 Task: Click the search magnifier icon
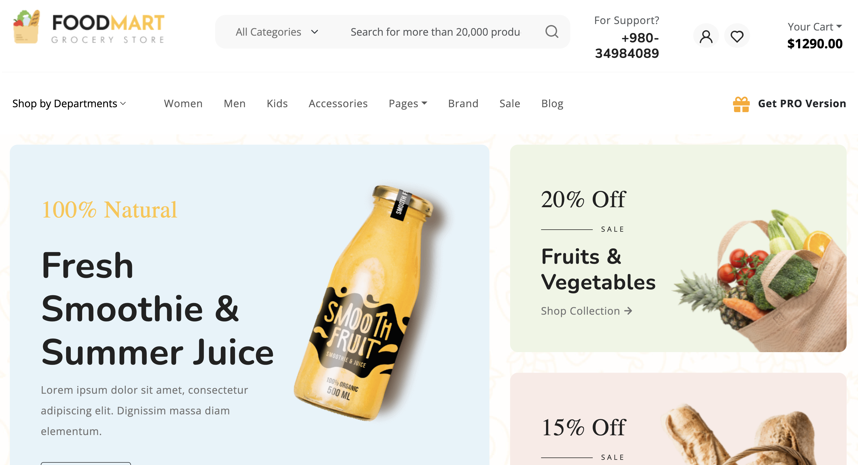pyautogui.click(x=552, y=32)
